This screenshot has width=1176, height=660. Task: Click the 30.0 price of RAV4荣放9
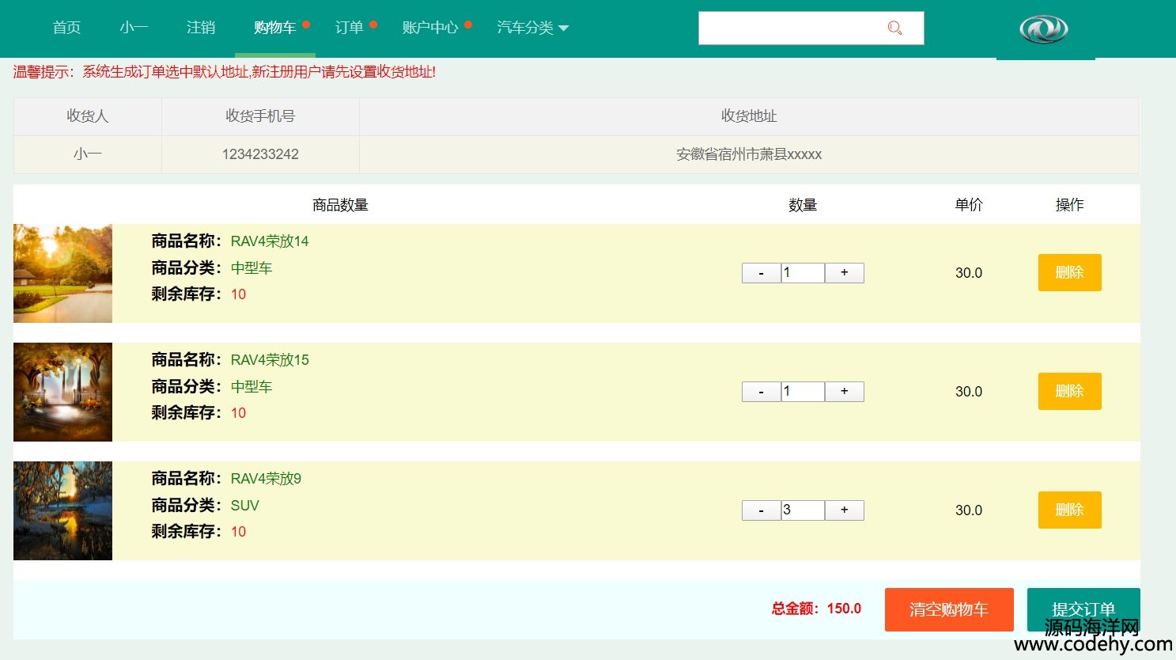click(x=969, y=510)
